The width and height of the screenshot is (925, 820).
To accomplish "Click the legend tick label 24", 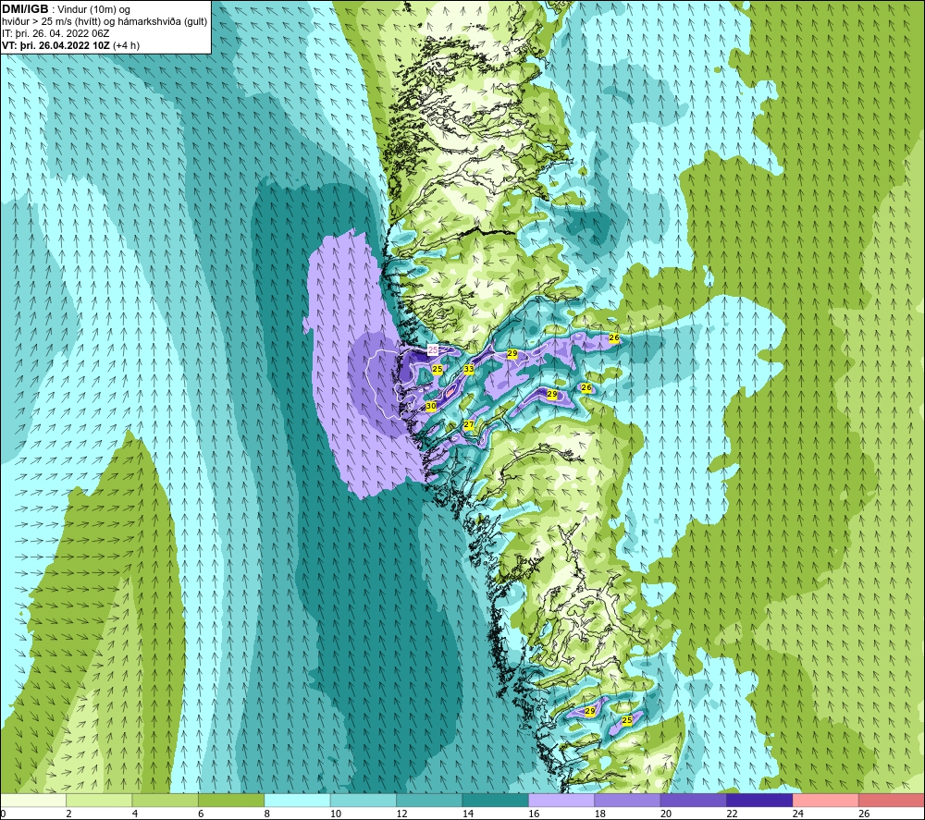I will point(798,814).
